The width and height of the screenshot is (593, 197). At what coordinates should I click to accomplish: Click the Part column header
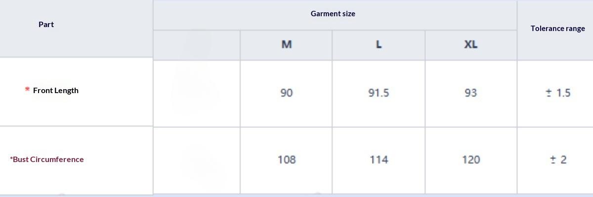tap(46, 25)
